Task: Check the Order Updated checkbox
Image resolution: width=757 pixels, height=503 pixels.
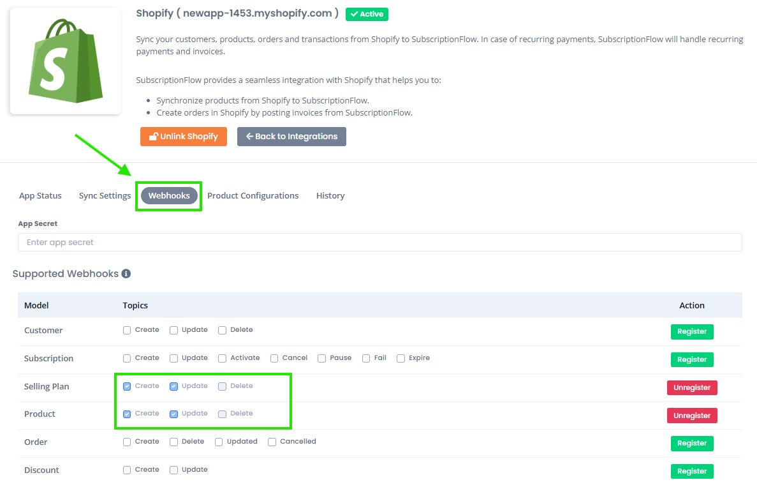Action: tap(219, 442)
